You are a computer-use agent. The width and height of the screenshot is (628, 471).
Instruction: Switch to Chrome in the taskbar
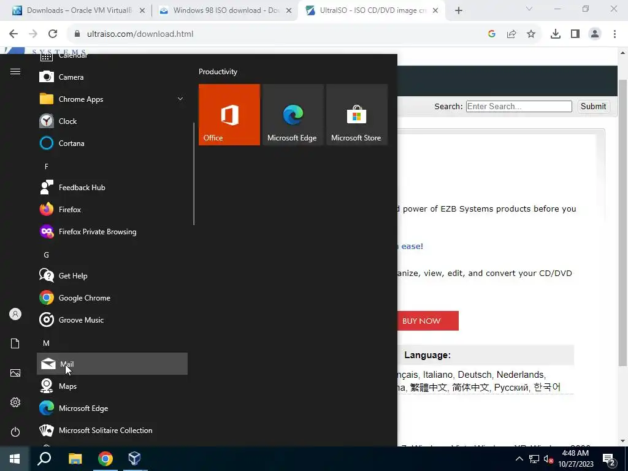[x=105, y=459]
